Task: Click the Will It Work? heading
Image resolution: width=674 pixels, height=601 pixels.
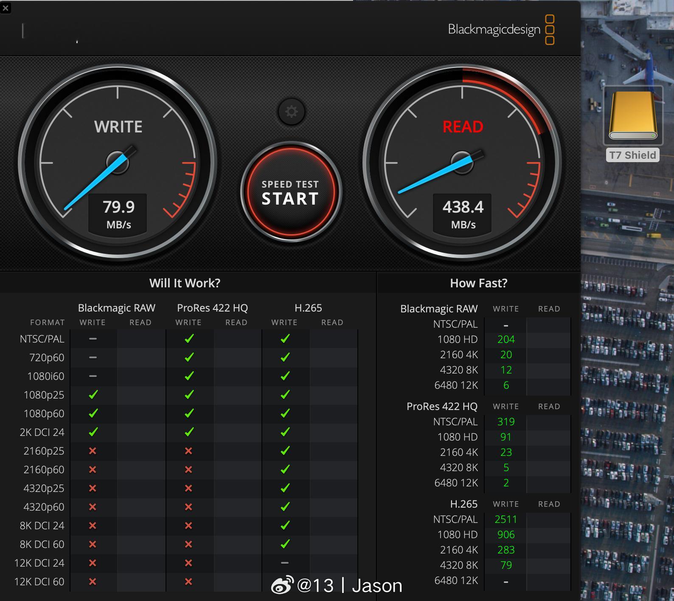Action: (185, 283)
